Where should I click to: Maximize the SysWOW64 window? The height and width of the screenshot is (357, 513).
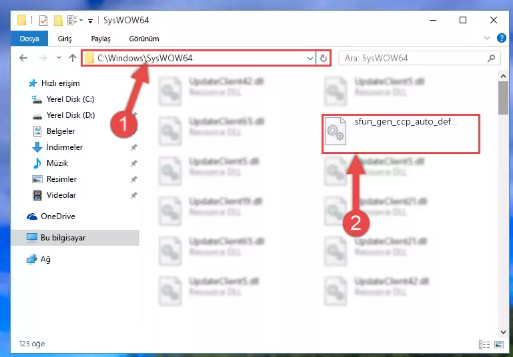tap(462, 20)
